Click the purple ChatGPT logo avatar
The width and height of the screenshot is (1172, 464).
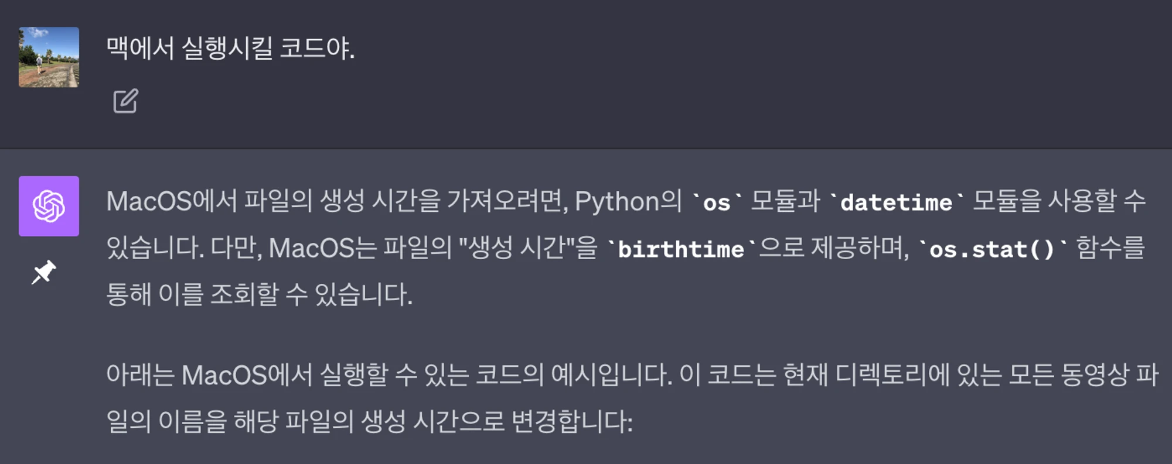click(49, 206)
